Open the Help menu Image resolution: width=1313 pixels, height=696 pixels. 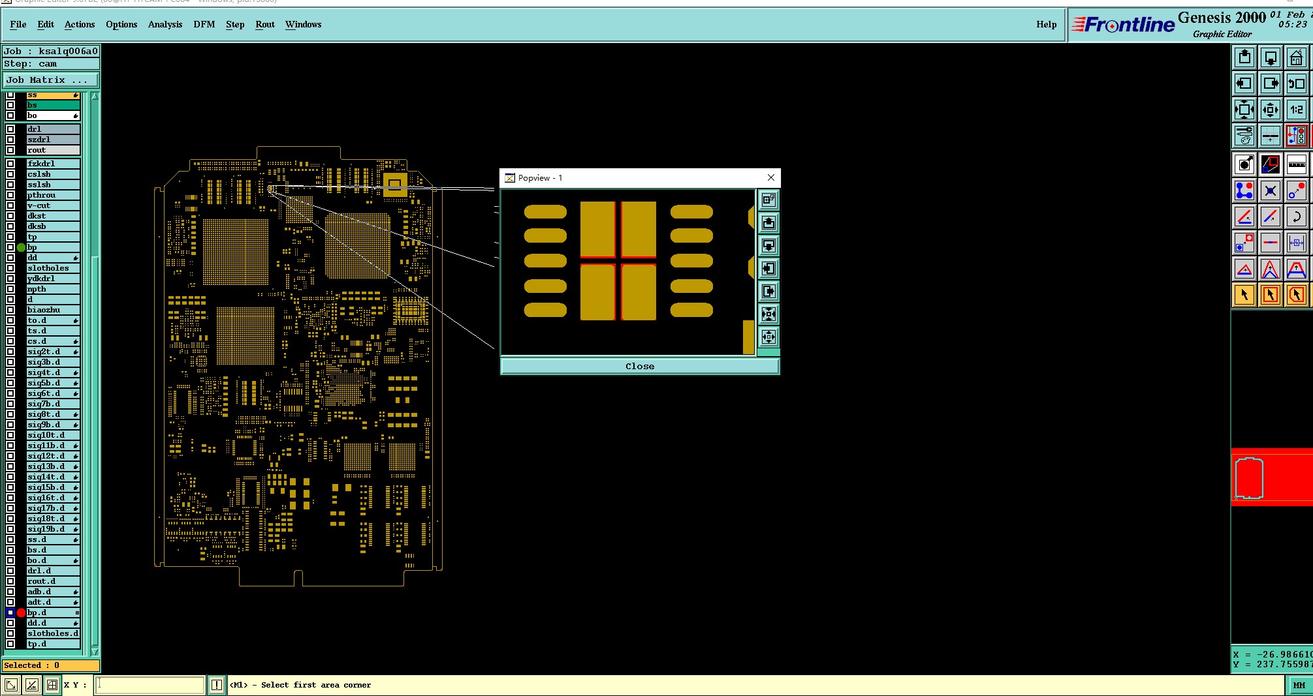1046,24
